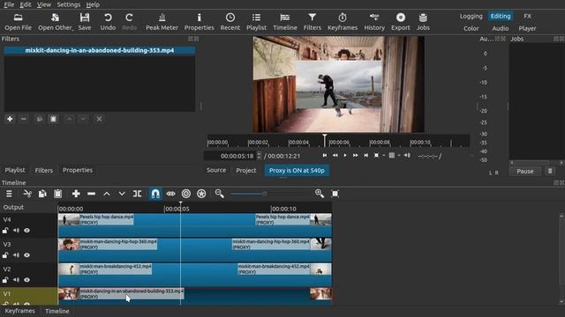Switch to the Playlist tab

[15, 170]
